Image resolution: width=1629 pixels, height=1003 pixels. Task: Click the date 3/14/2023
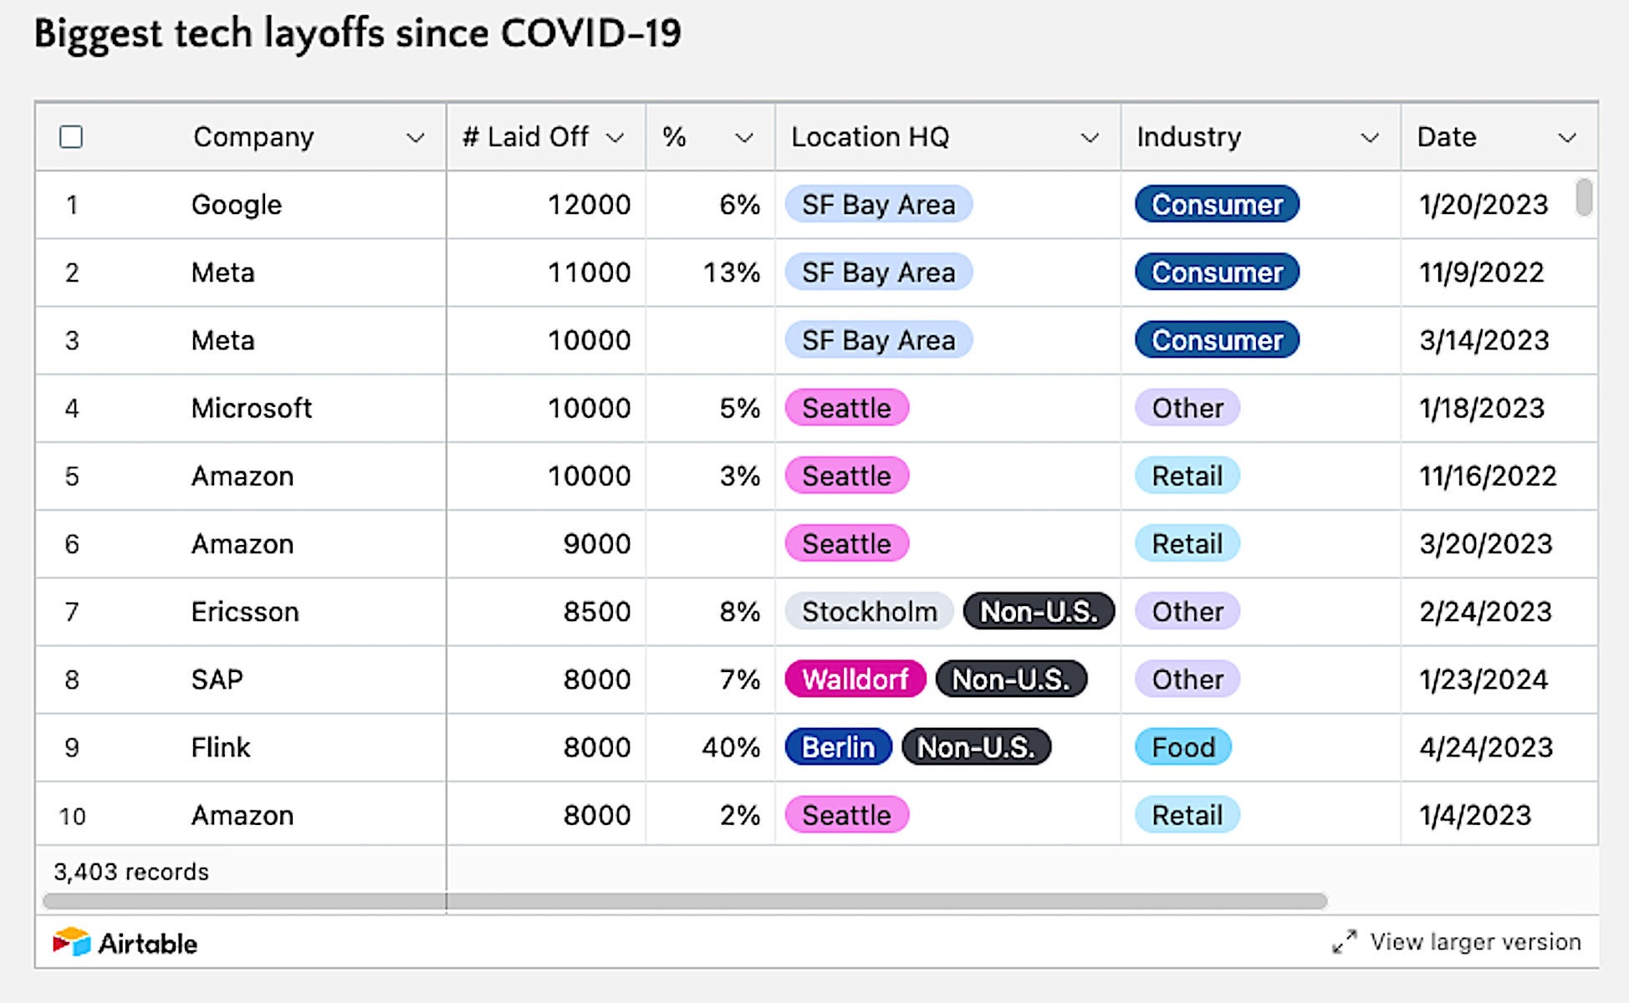1484,340
